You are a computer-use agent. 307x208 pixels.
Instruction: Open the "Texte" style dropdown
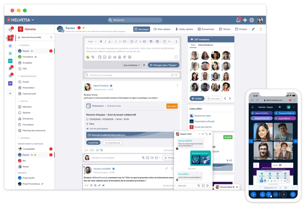(x=92, y=42)
